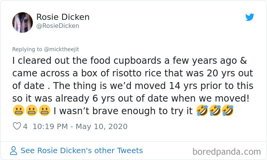Open the 10:19 PM - May 10, 2020 timestamp
The height and width of the screenshot is (160, 267).
[79, 126]
